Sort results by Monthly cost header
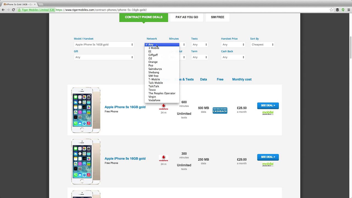 tap(242, 79)
